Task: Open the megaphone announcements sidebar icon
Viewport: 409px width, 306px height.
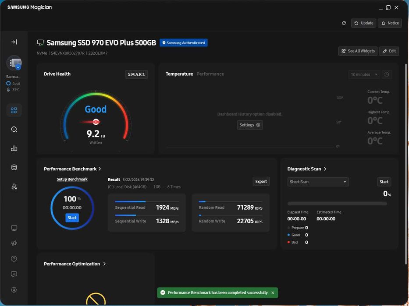Action: coord(14,243)
